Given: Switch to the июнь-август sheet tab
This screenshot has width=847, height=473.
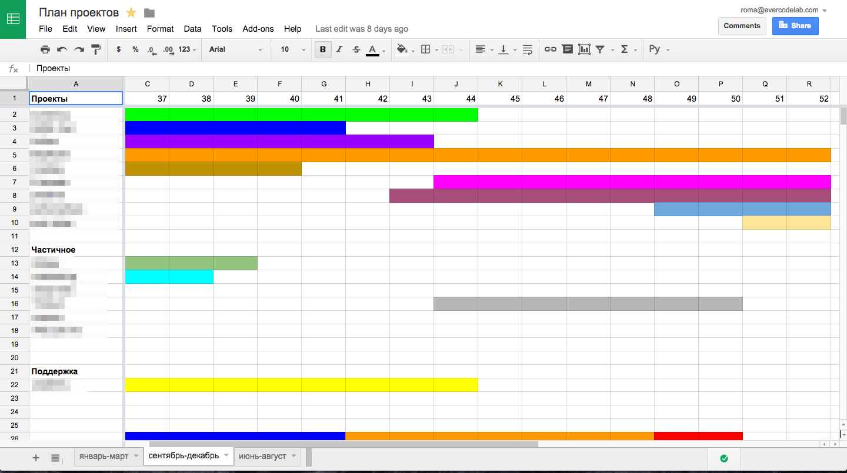Looking at the screenshot, I should (262, 456).
